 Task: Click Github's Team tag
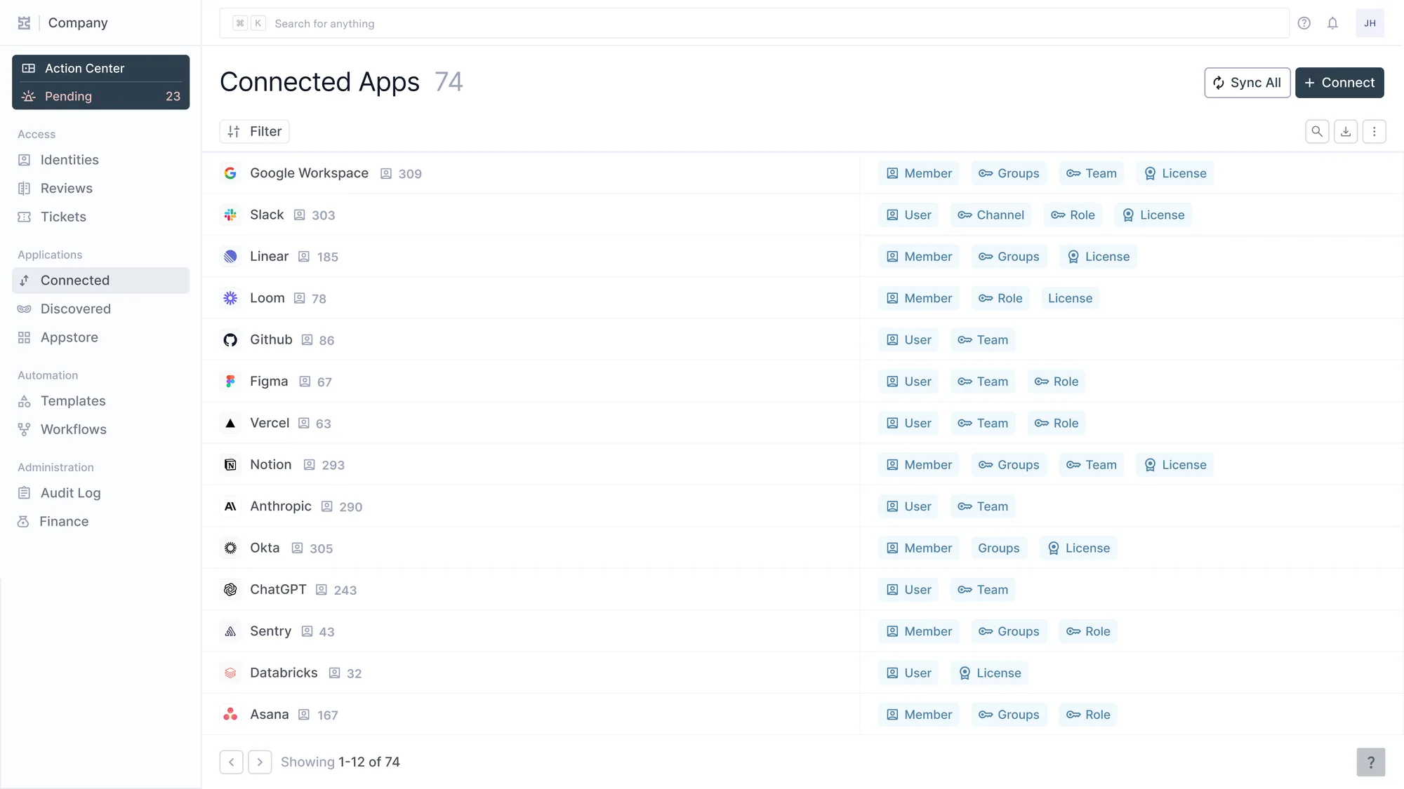pyautogui.click(x=983, y=340)
